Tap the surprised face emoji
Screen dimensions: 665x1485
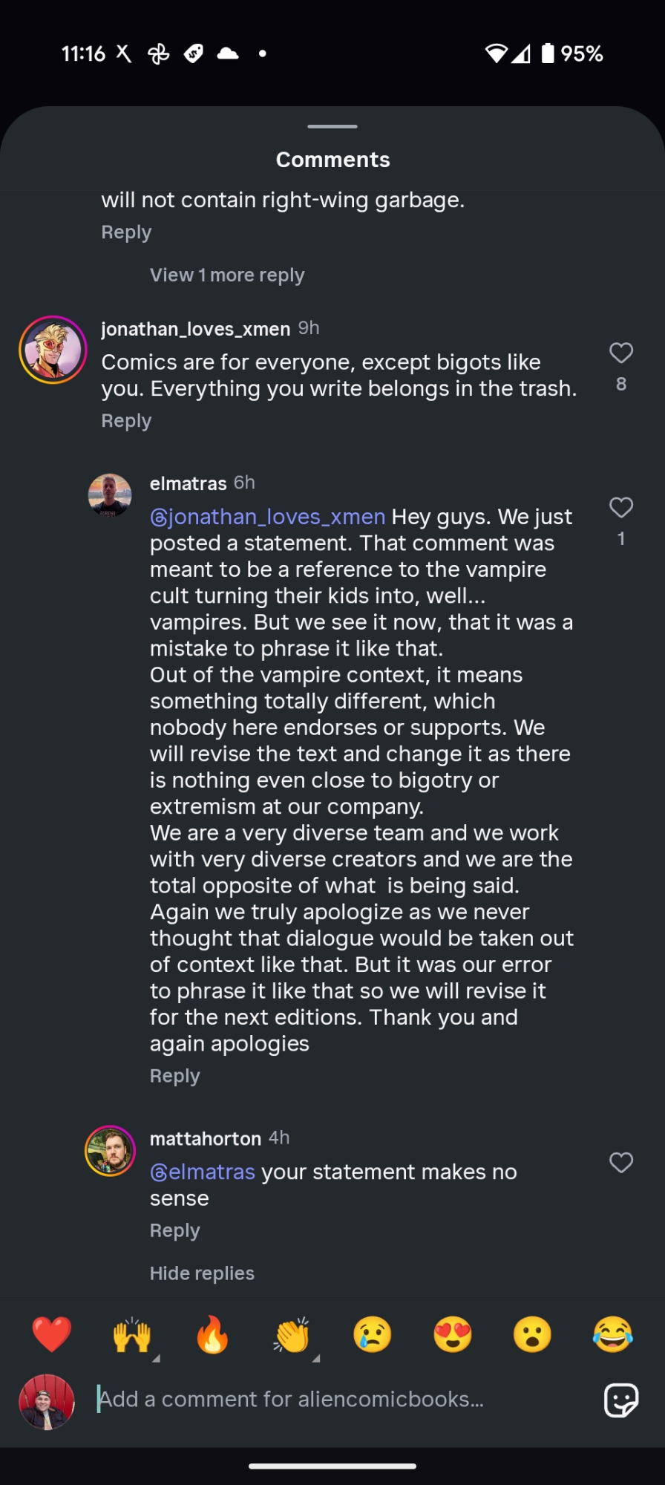click(x=533, y=1334)
